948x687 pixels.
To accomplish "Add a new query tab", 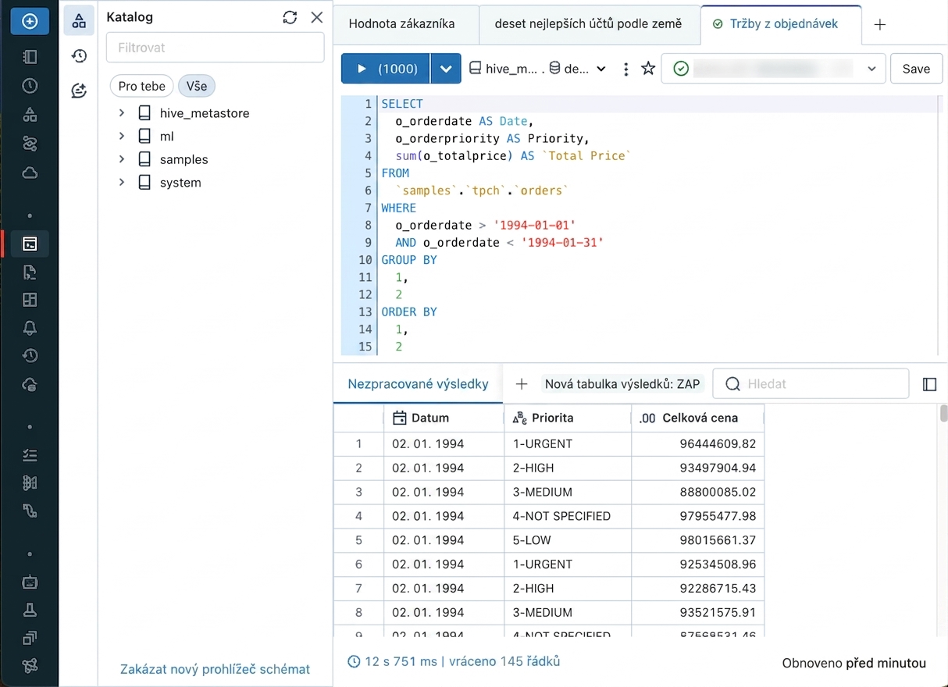I will pyautogui.click(x=880, y=25).
